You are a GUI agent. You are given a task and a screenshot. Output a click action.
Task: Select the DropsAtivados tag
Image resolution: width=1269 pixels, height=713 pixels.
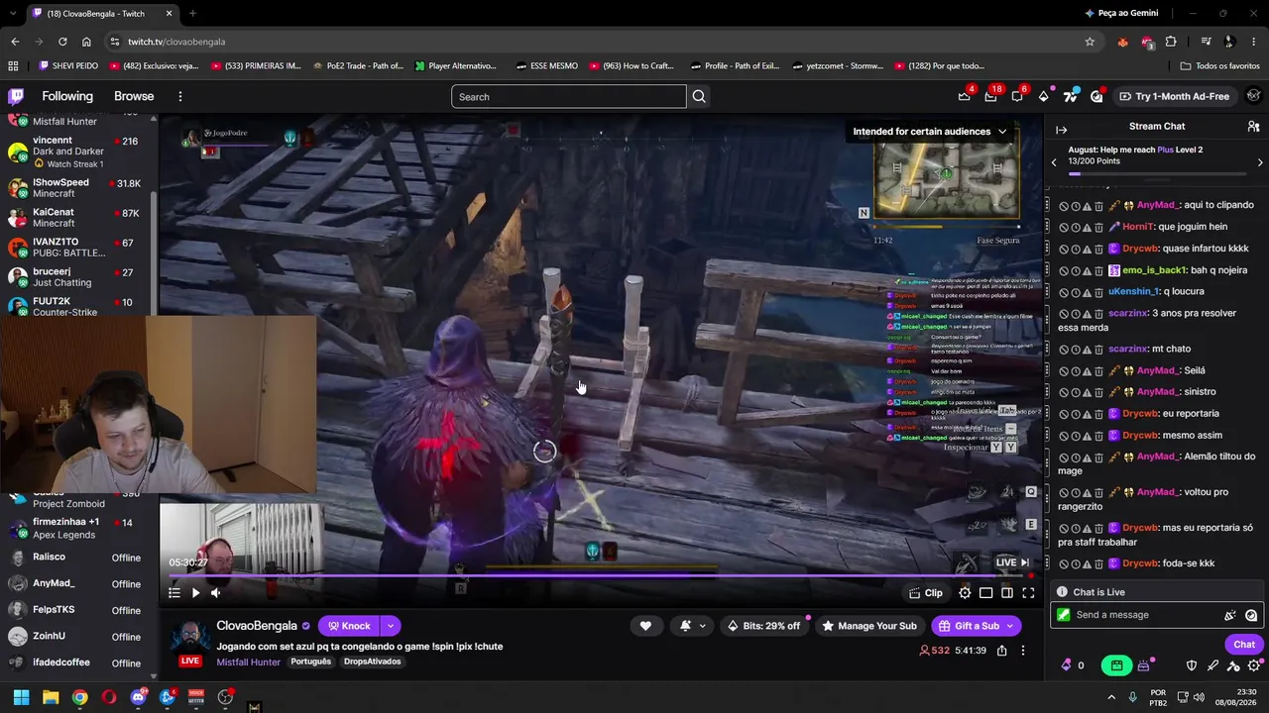click(373, 662)
